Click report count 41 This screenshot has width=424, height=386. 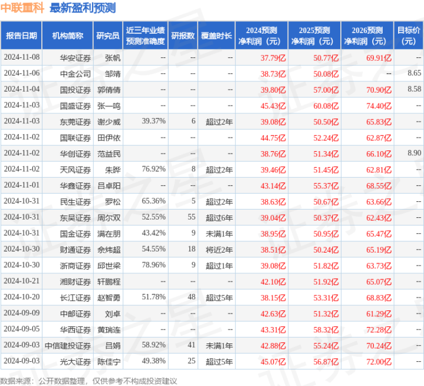(192, 345)
